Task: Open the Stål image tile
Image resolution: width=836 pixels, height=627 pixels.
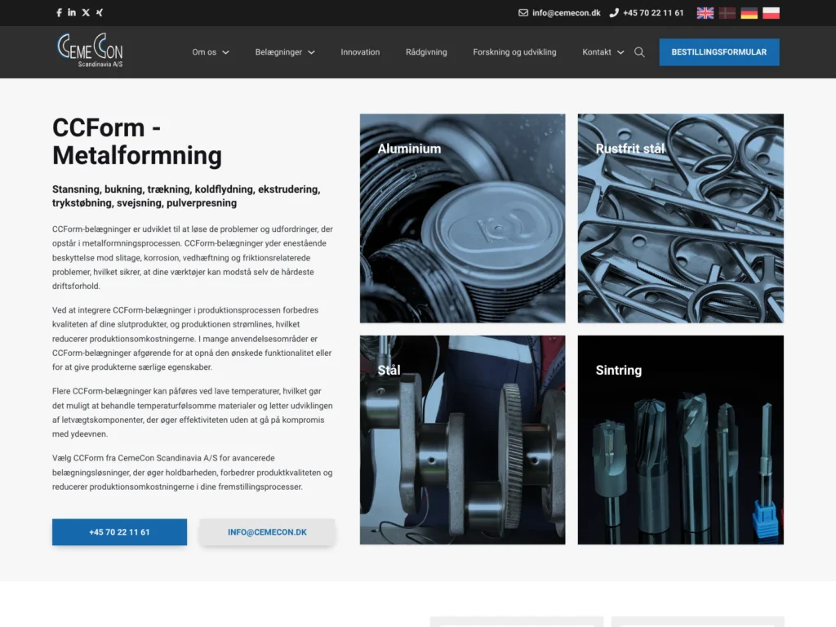Action: tap(462, 440)
